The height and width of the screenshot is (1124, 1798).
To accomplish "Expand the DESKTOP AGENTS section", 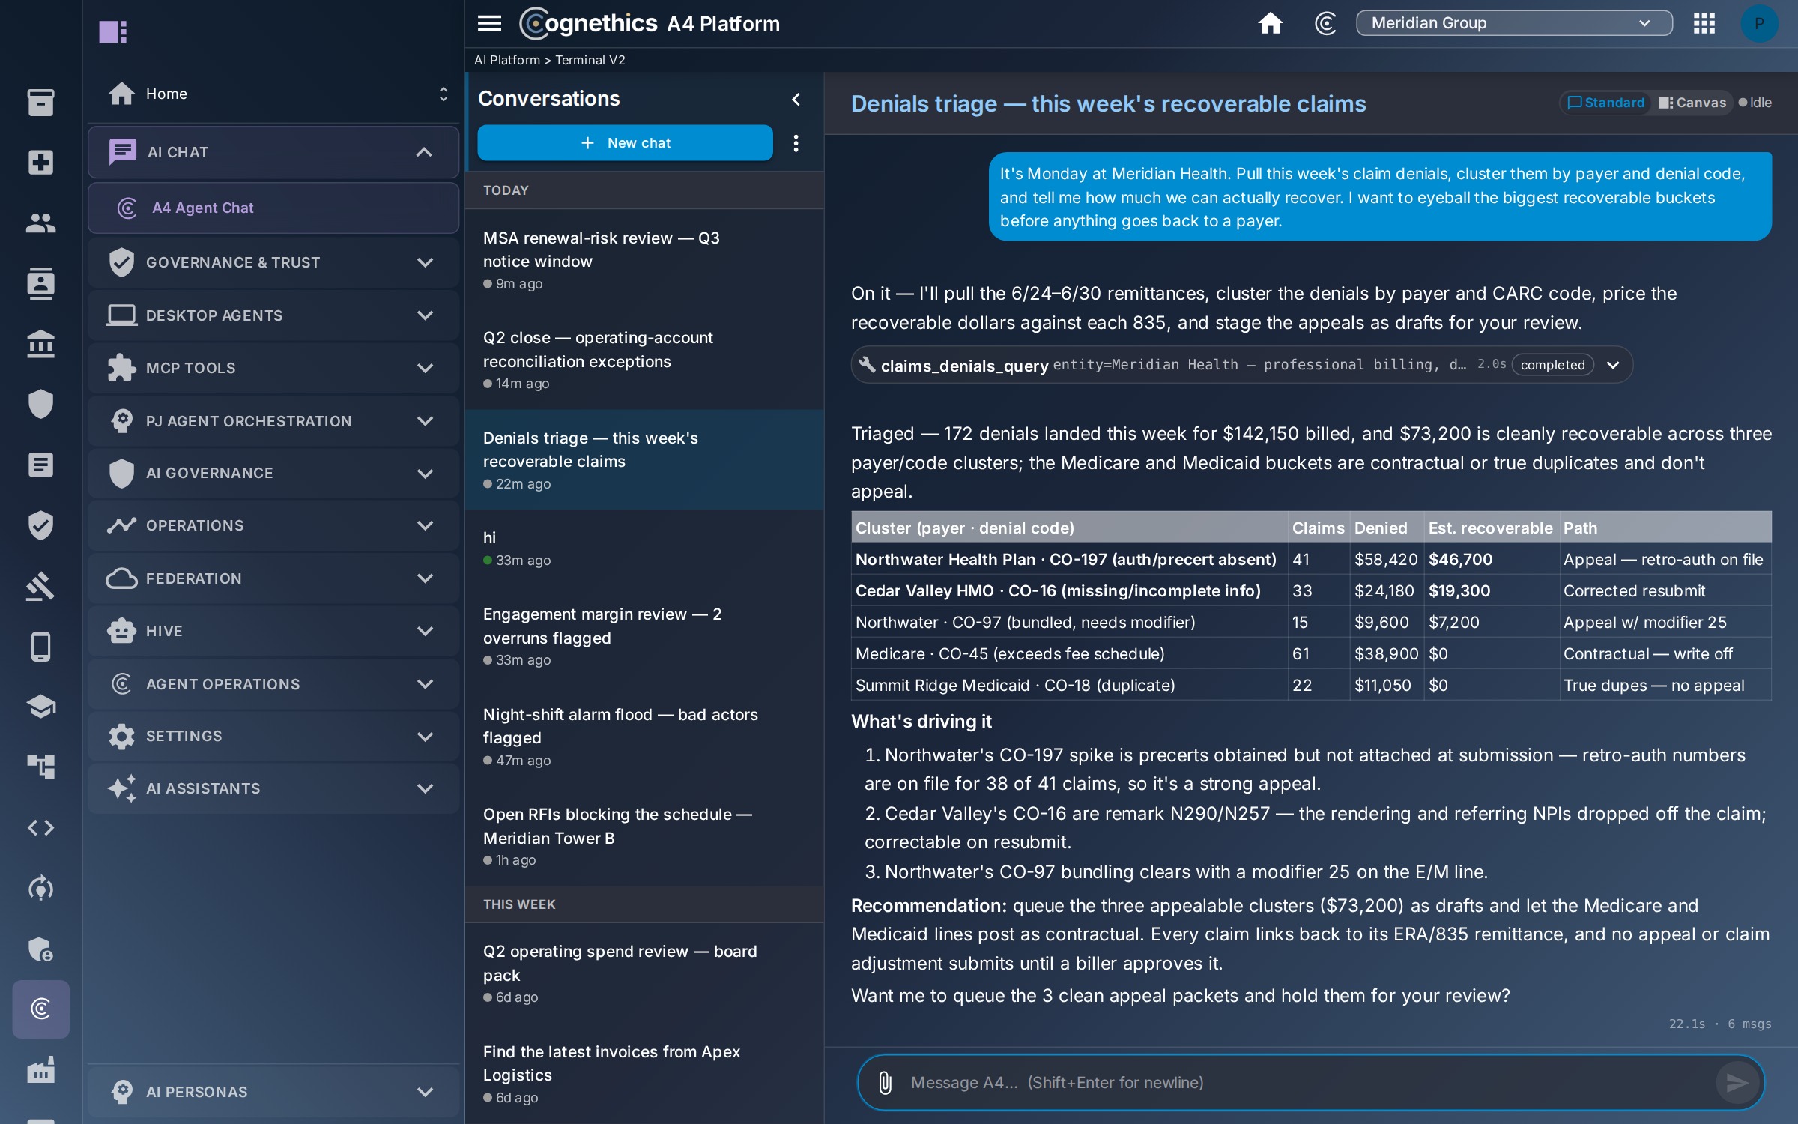I will point(273,315).
